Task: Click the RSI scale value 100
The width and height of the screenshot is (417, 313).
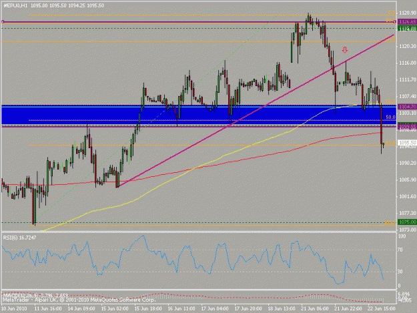Action: (402, 236)
